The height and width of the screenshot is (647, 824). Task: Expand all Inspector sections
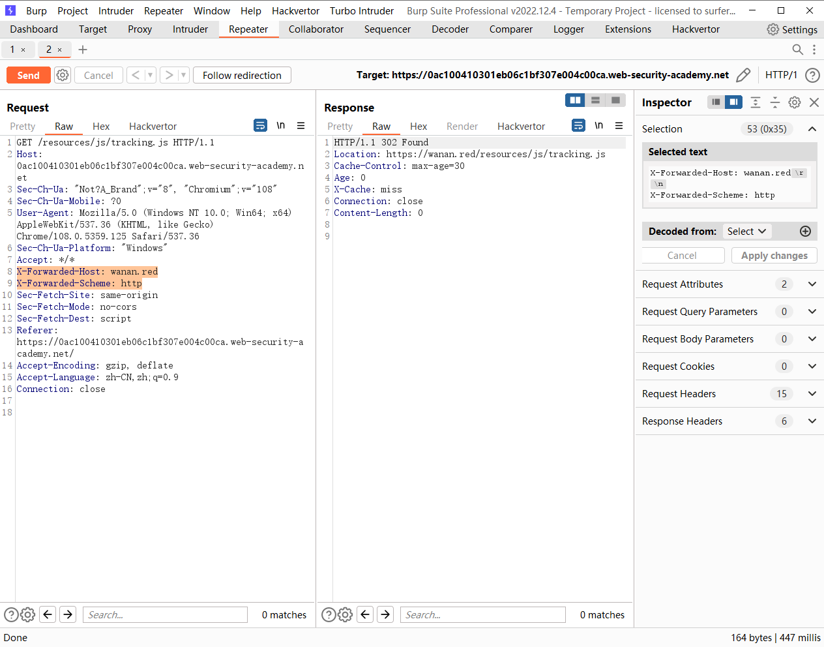point(756,102)
